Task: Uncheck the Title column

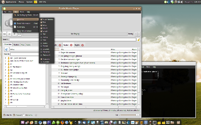Action: pos(41,22)
